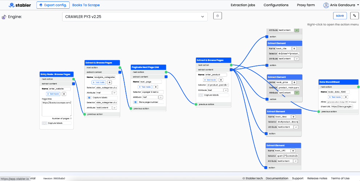
Task: Open textContent attribute picker for book_title
Action: point(297,59)
